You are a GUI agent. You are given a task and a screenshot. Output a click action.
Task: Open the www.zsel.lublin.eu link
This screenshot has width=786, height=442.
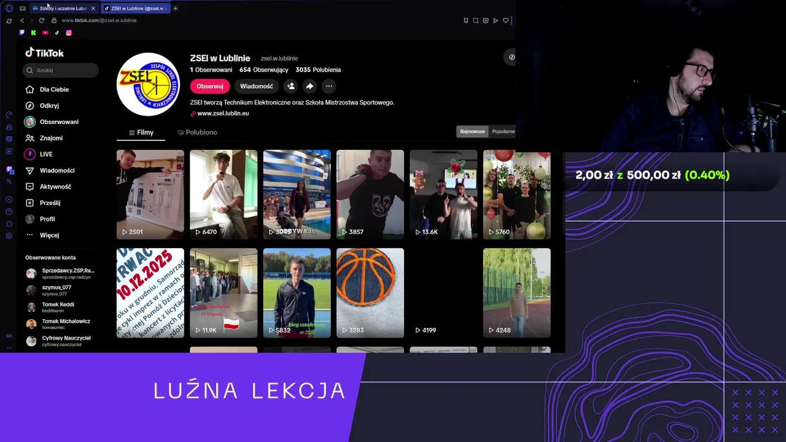click(x=223, y=114)
